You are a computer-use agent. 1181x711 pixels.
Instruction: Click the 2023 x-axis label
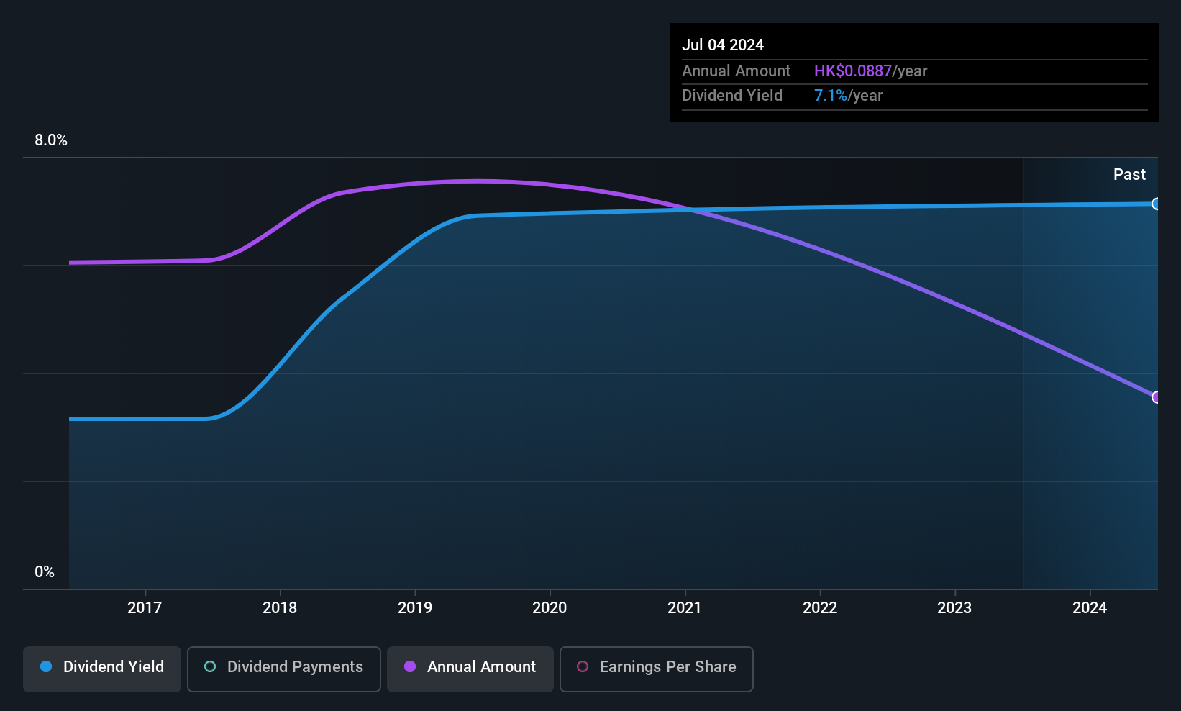pyautogui.click(x=954, y=608)
